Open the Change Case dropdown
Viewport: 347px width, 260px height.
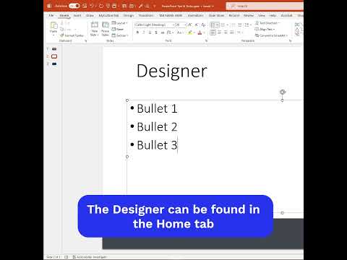point(180,32)
